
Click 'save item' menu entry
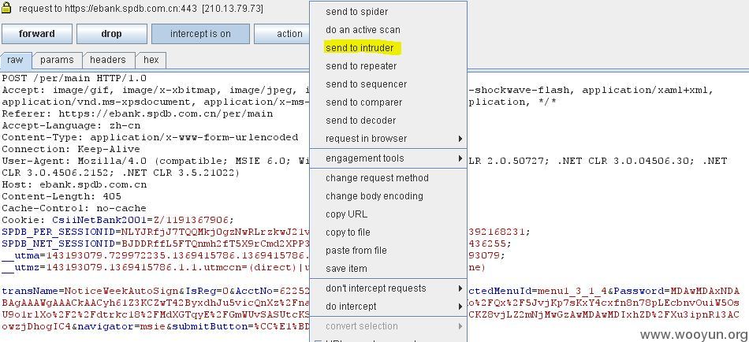(346, 269)
